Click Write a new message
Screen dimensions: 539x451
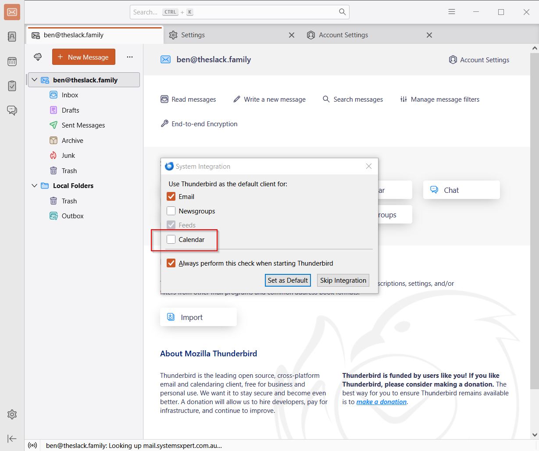point(269,99)
